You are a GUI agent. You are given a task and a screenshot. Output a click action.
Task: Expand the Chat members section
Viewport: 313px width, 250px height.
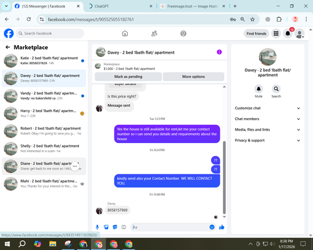click(x=267, y=119)
